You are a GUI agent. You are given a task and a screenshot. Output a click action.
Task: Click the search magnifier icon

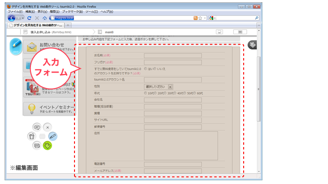[257, 18]
